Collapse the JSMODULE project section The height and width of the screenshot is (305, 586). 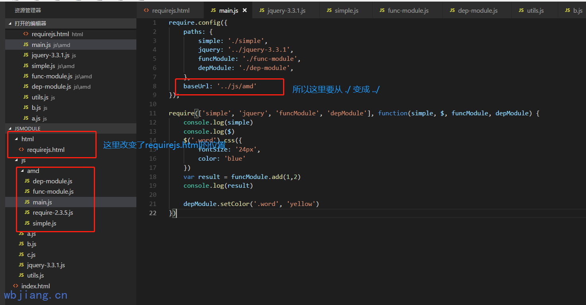pyautogui.click(x=10, y=129)
